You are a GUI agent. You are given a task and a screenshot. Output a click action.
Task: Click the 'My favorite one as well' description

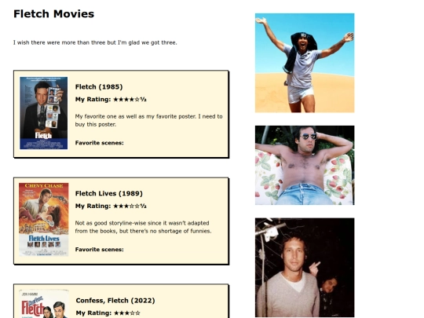(x=148, y=120)
